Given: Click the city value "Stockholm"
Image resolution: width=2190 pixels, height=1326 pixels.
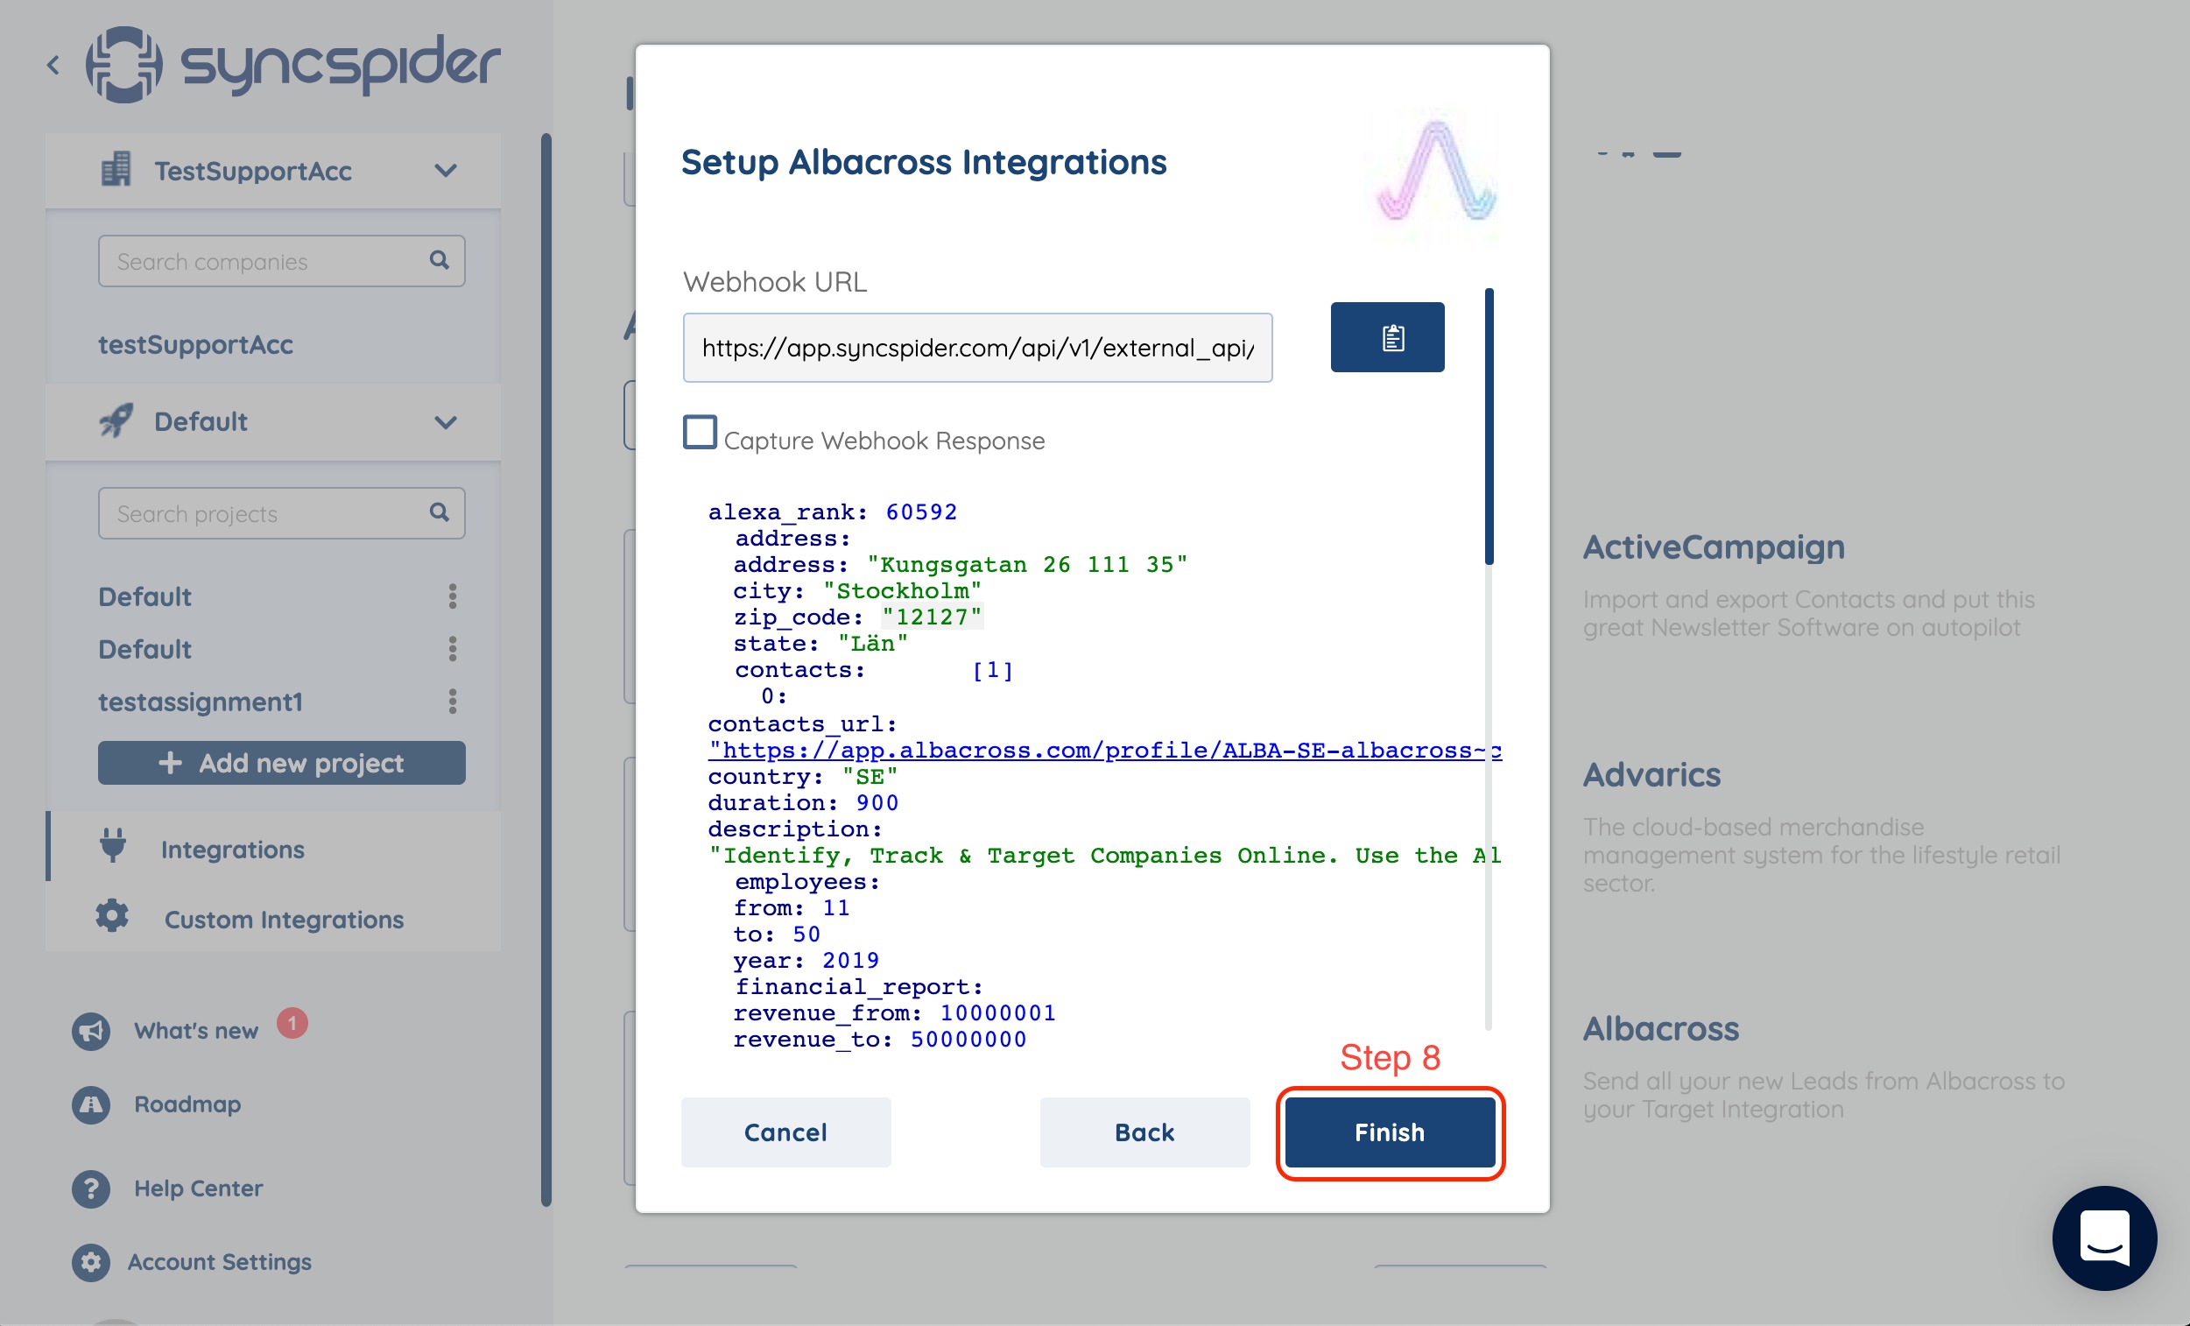Looking at the screenshot, I should point(901,591).
